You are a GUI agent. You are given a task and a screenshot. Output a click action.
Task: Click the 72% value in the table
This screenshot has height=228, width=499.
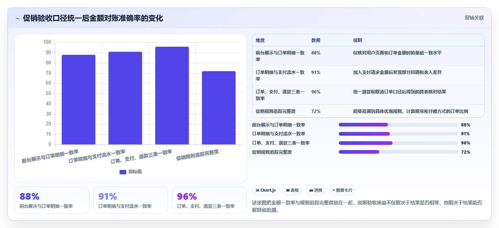coord(316,111)
